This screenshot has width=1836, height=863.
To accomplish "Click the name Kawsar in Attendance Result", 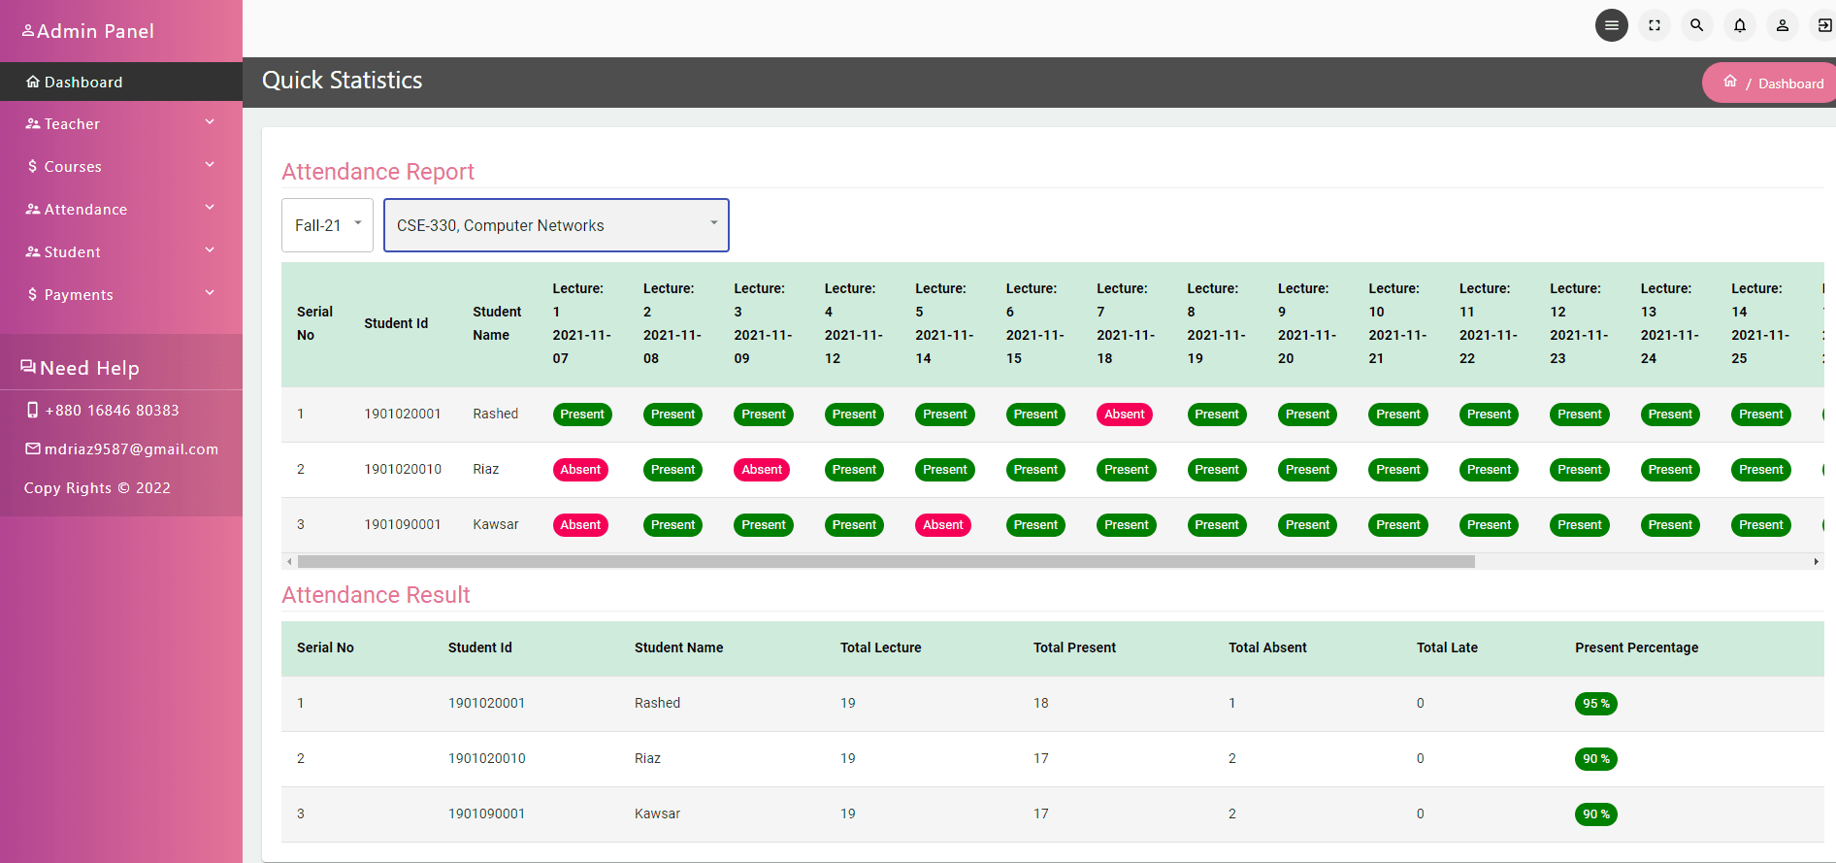I will [657, 813].
